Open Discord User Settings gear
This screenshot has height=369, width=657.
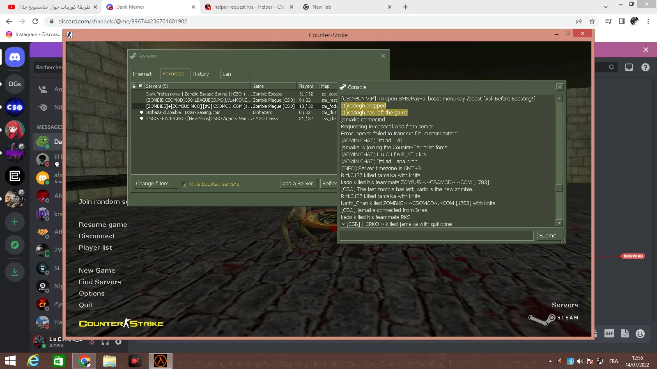pos(118,342)
